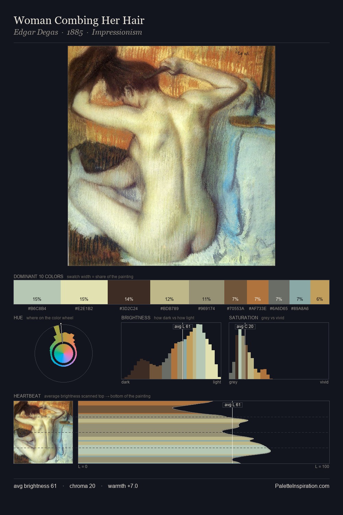This screenshot has width=343, height=515.
Task: Open the main Degas painting image
Action: tap(171, 156)
